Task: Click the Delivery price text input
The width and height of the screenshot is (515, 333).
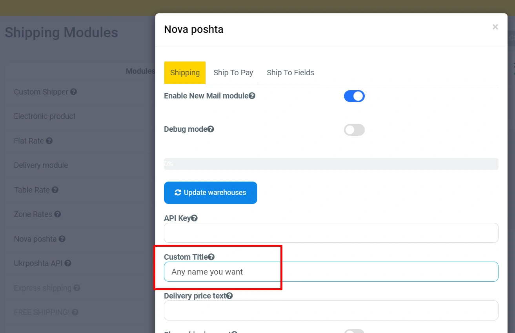Action: pyautogui.click(x=331, y=311)
